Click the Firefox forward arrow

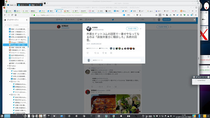(x=9, y=15)
